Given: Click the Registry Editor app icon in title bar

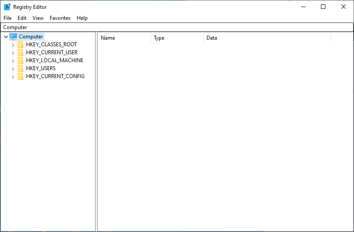Looking at the screenshot, I should coord(7,7).
